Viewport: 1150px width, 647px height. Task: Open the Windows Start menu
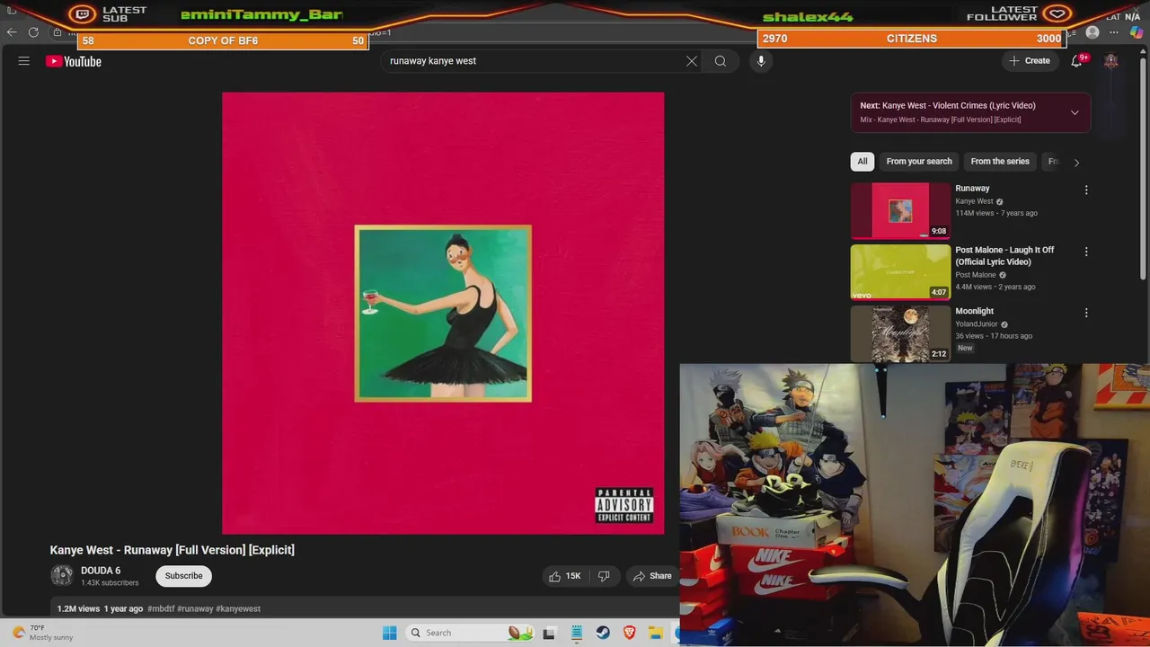coord(389,633)
